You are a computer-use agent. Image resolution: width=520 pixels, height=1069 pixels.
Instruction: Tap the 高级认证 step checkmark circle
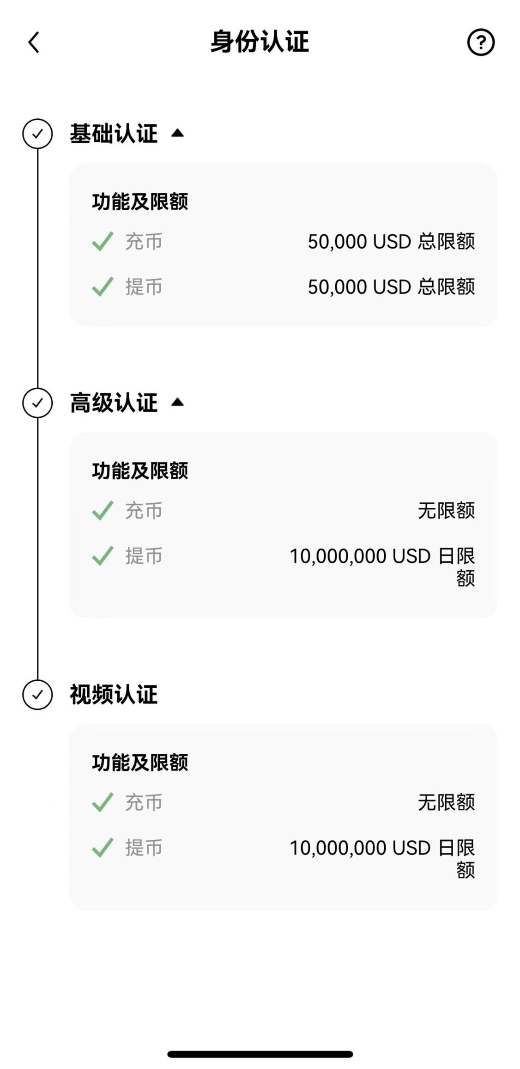pyautogui.click(x=37, y=403)
